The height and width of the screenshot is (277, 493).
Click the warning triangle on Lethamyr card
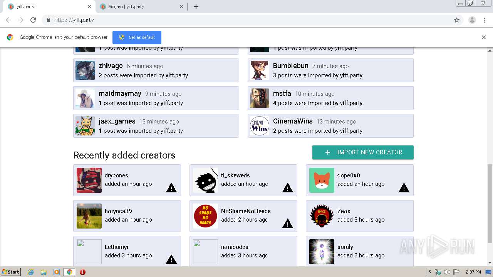tap(171, 259)
